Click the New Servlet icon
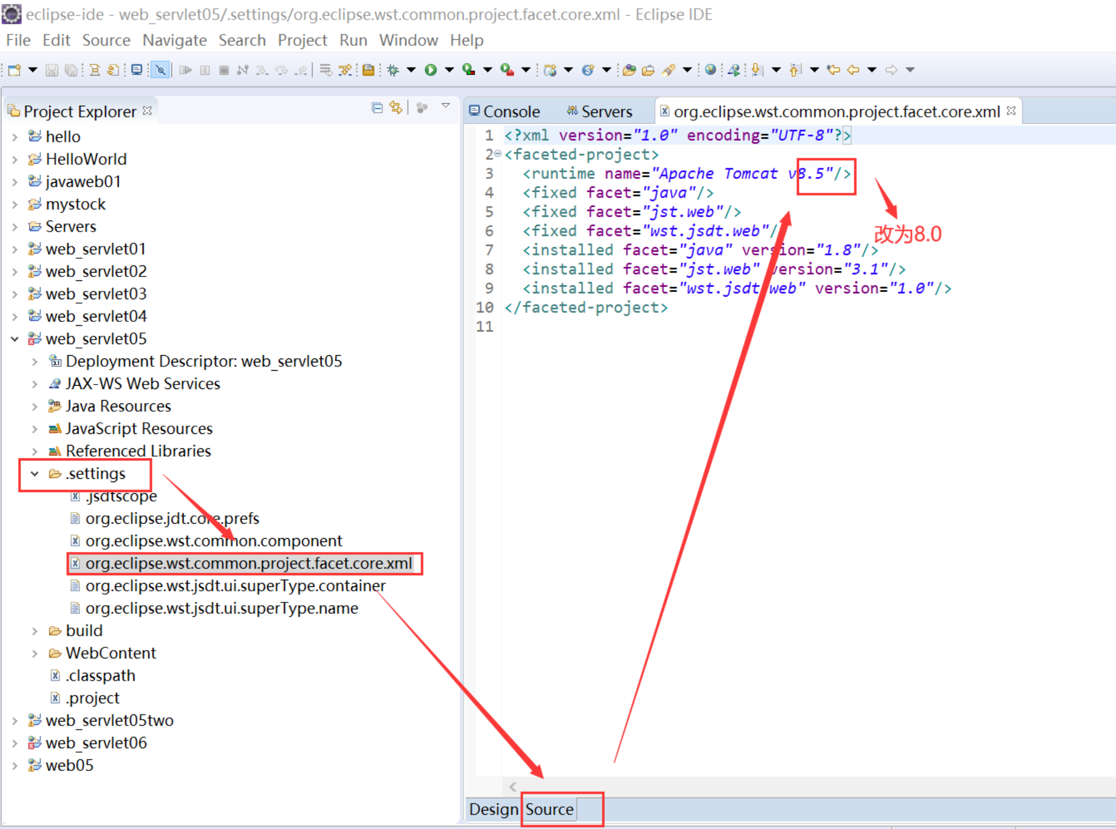The width and height of the screenshot is (1116, 829). coord(588,70)
